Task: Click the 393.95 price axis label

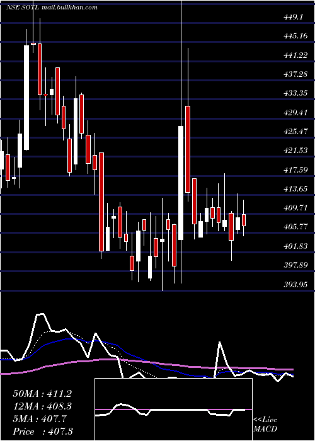Action: [x=295, y=284]
